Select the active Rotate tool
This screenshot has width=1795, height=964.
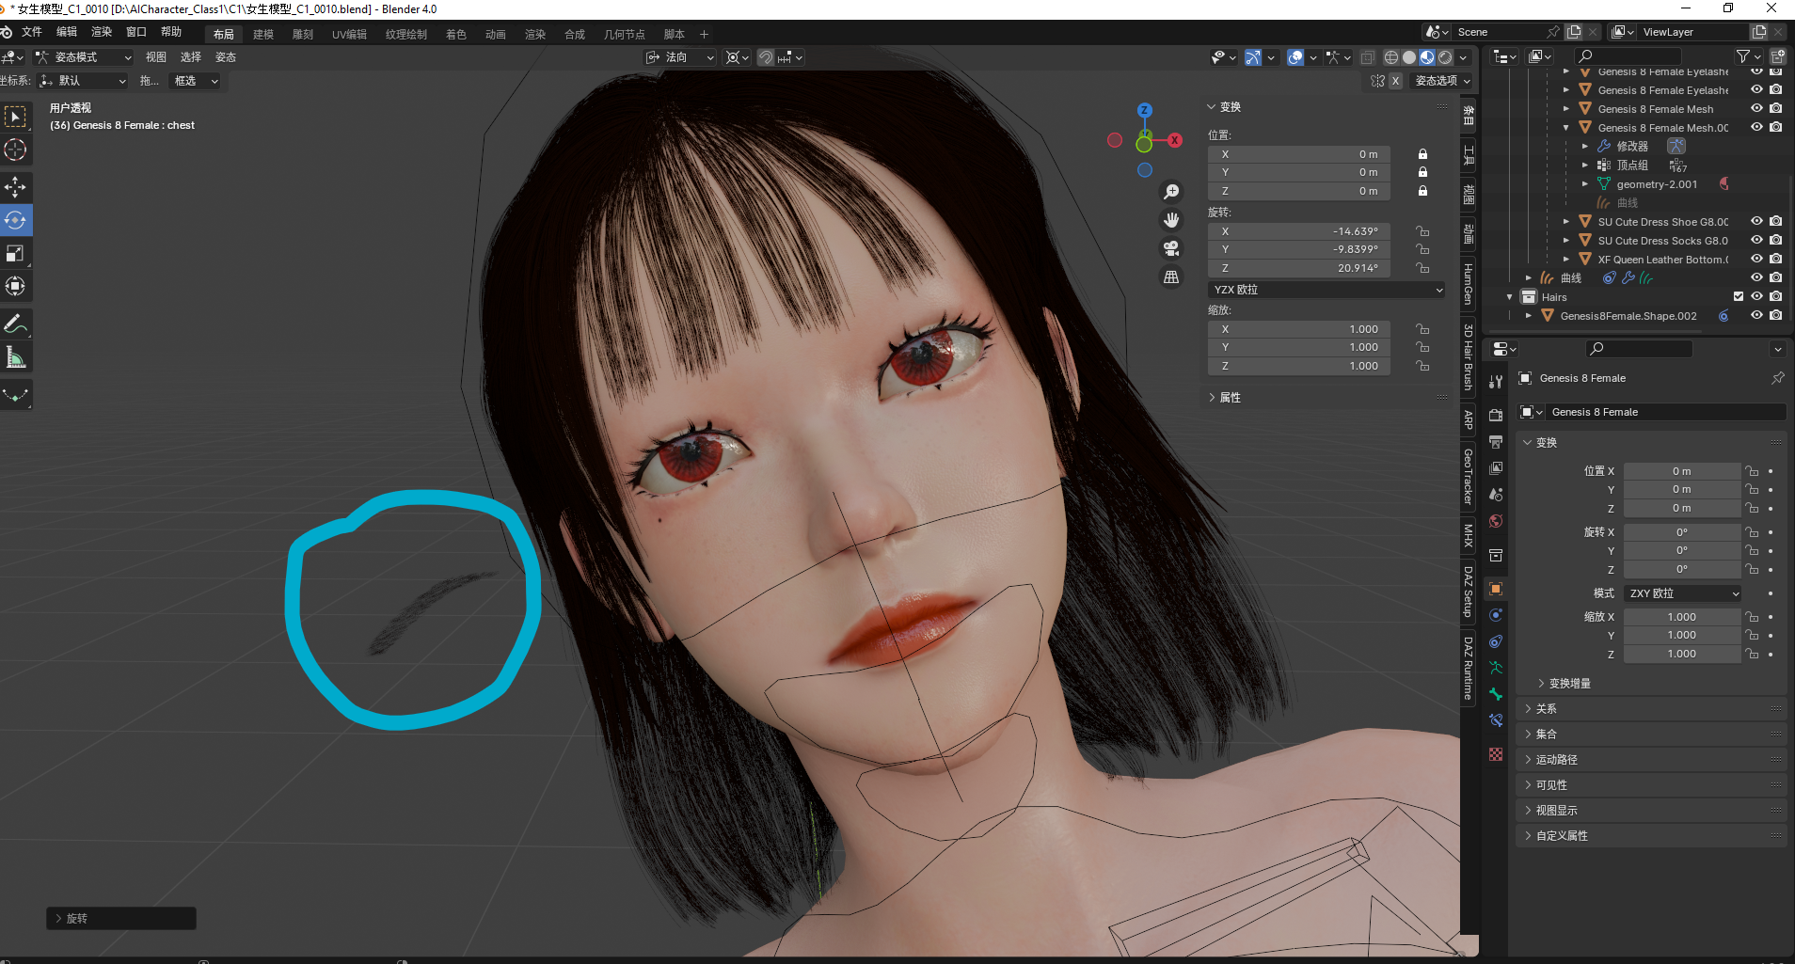pyautogui.click(x=15, y=220)
